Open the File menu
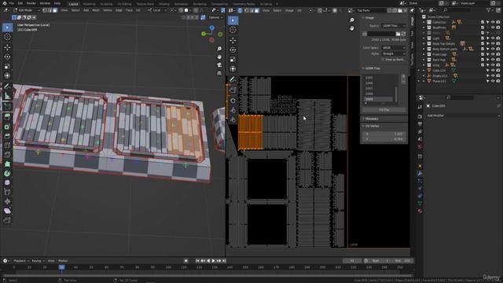503x283 pixels. 12,3
